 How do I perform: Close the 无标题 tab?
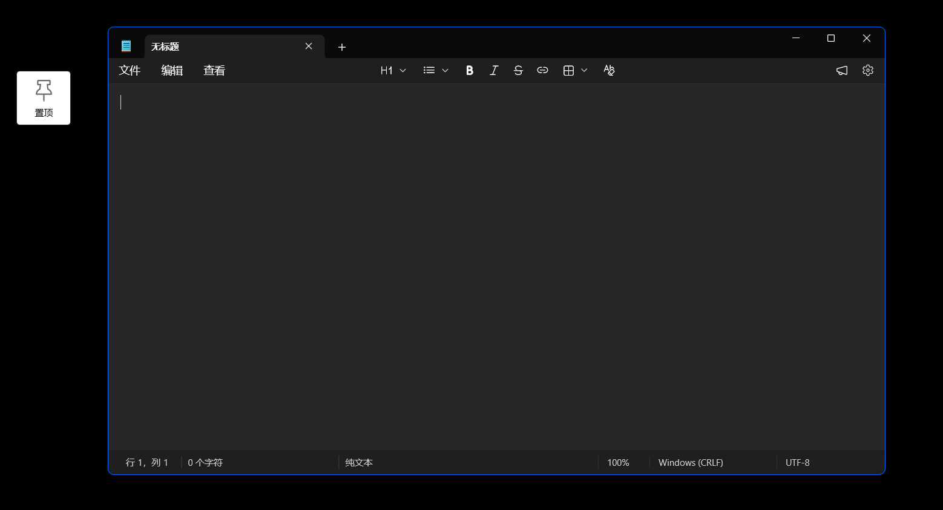[309, 46]
